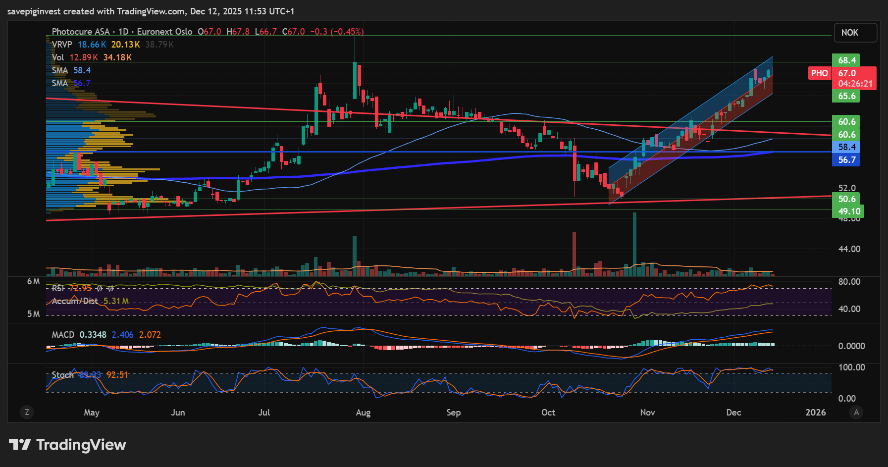Click 2026 on the time axis
888x467 pixels.
point(815,413)
